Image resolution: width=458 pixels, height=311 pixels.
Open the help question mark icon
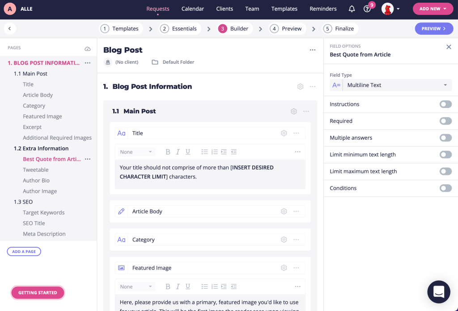point(367,9)
